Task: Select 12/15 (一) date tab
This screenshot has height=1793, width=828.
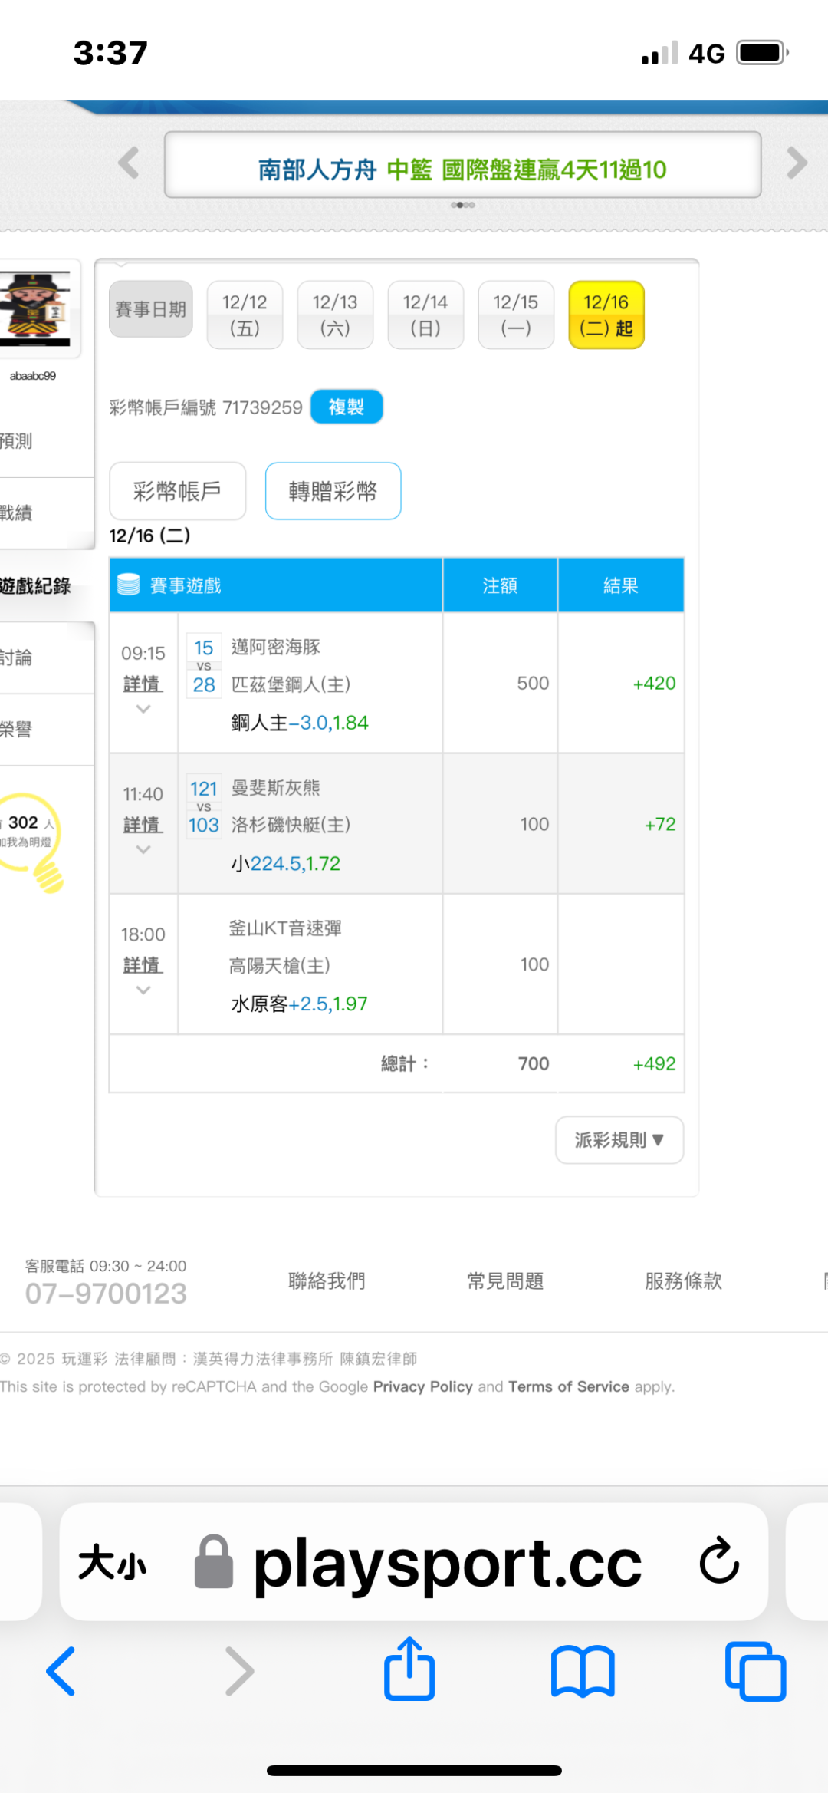Action: click(516, 315)
